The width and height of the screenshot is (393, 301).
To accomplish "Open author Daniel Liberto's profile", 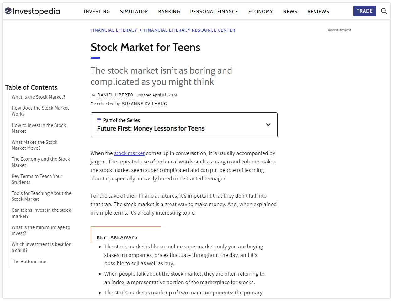I will (115, 95).
